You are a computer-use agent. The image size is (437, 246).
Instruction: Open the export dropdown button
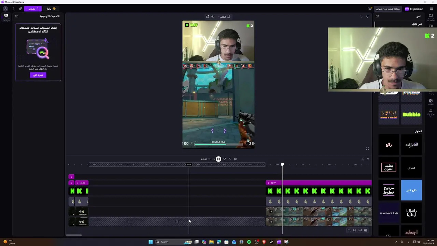33,9
